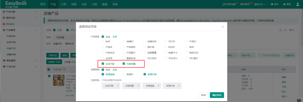Dismiss the BIR notice banner with x
The image size is (303, 102).
(295, 20)
